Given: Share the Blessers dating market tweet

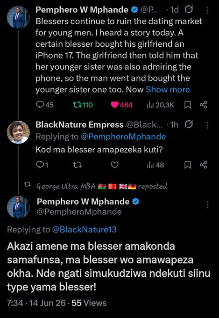Looking at the screenshot, I should click(x=204, y=105).
